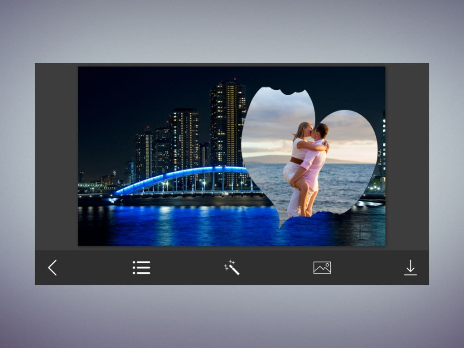Apply effects with the magic wand icon

[232, 267]
